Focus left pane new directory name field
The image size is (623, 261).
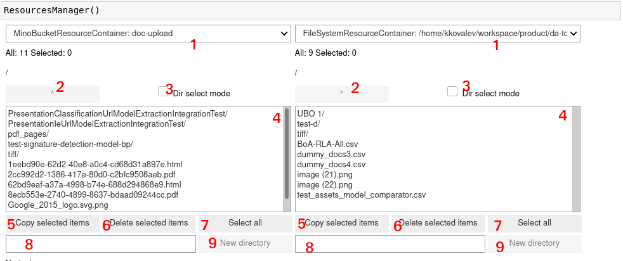101,243
